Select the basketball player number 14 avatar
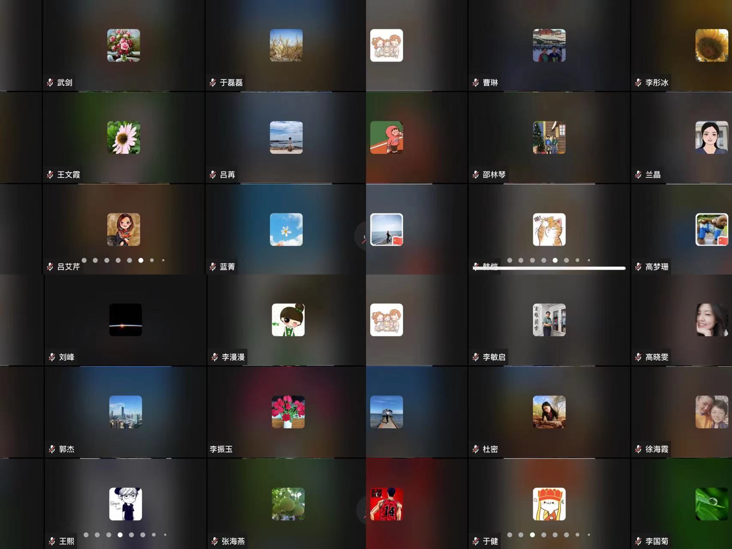Screen dimensions: 732x549 386,504
